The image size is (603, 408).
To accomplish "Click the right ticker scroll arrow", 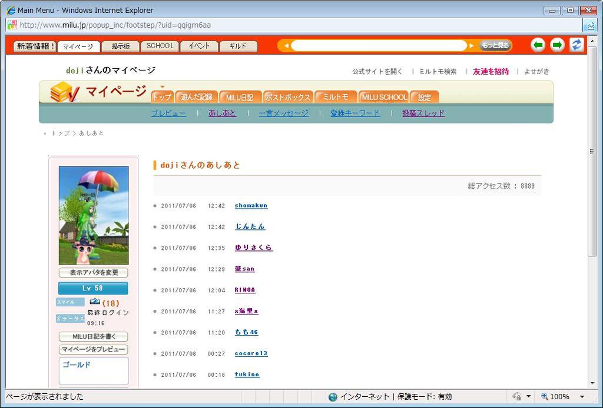I will [x=471, y=46].
